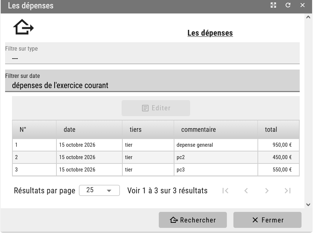This screenshot has width=319, height=237.
Task: Sort by the date column header
Action: [89, 130]
